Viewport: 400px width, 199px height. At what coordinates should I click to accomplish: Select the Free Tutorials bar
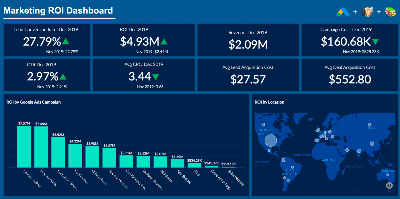pos(41,147)
